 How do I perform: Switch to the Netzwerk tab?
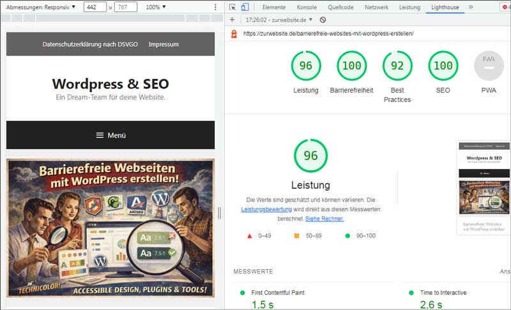[x=376, y=7]
